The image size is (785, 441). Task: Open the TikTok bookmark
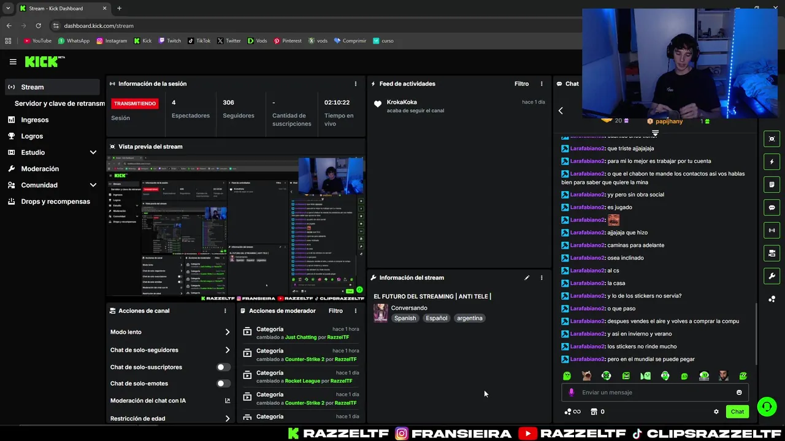(199, 41)
